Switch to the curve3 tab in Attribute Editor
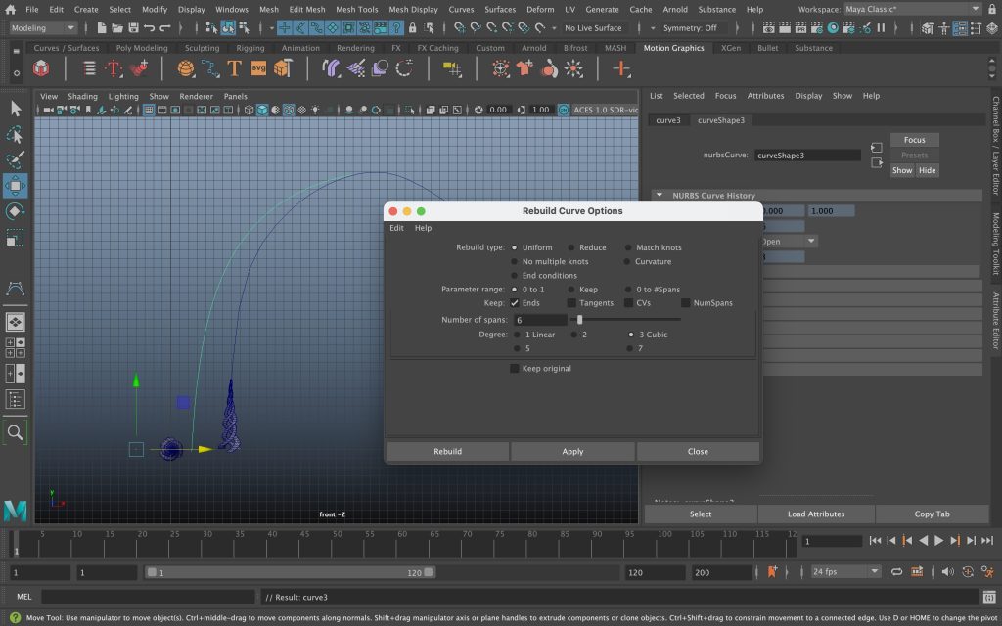This screenshot has width=1002, height=626. [x=668, y=120]
